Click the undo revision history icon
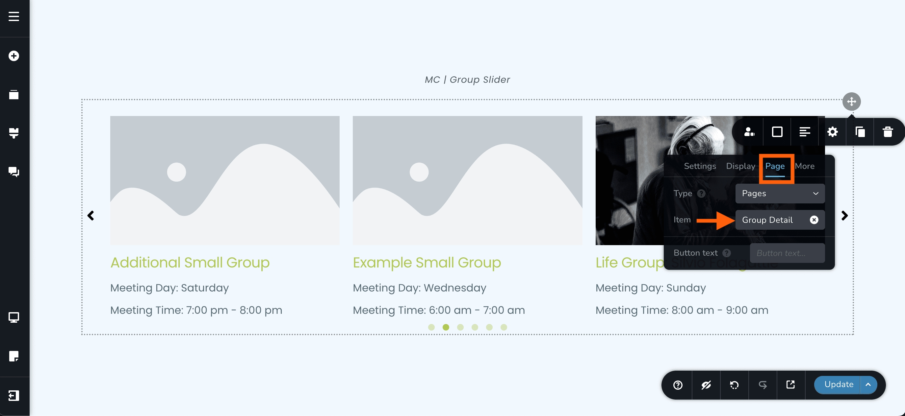This screenshot has height=416, width=905. click(734, 384)
